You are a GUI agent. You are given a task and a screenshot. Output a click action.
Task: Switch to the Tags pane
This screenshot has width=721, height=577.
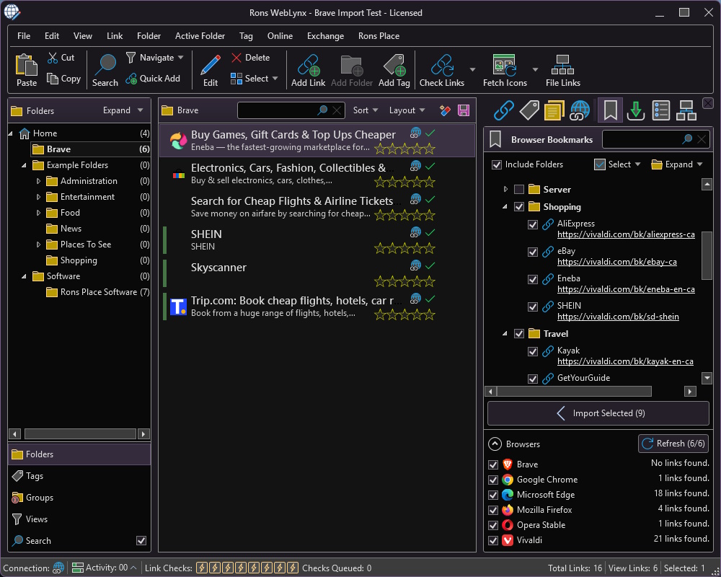[x=79, y=476]
